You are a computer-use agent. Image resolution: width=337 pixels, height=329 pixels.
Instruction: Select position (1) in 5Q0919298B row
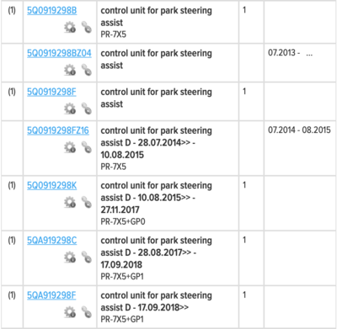(12, 10)
